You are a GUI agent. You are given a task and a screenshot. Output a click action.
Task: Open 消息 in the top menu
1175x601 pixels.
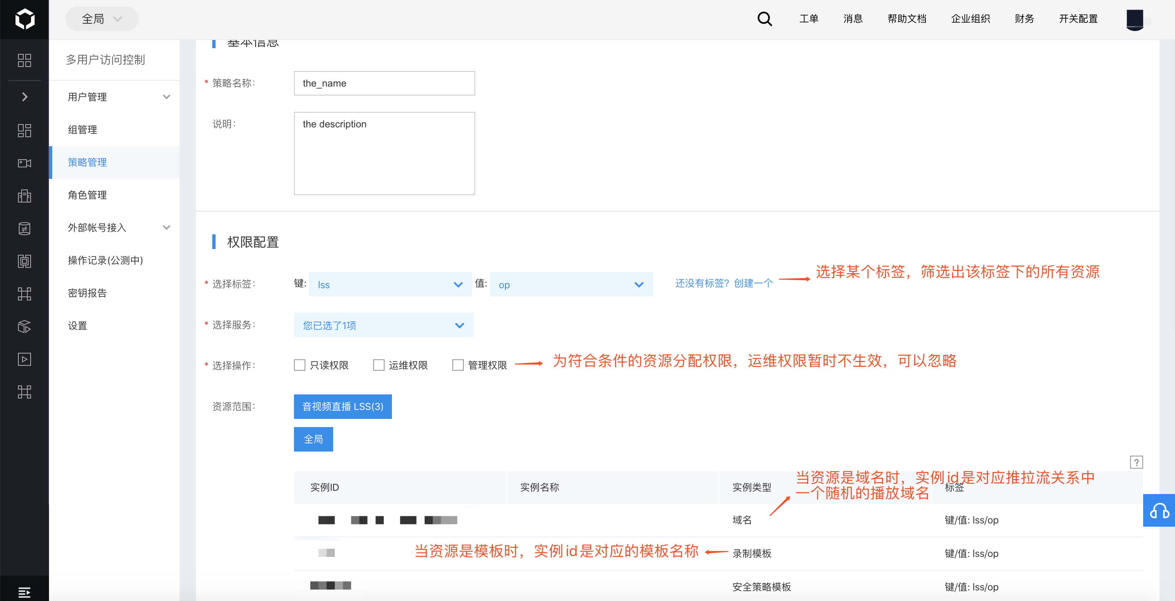(852, 19)
